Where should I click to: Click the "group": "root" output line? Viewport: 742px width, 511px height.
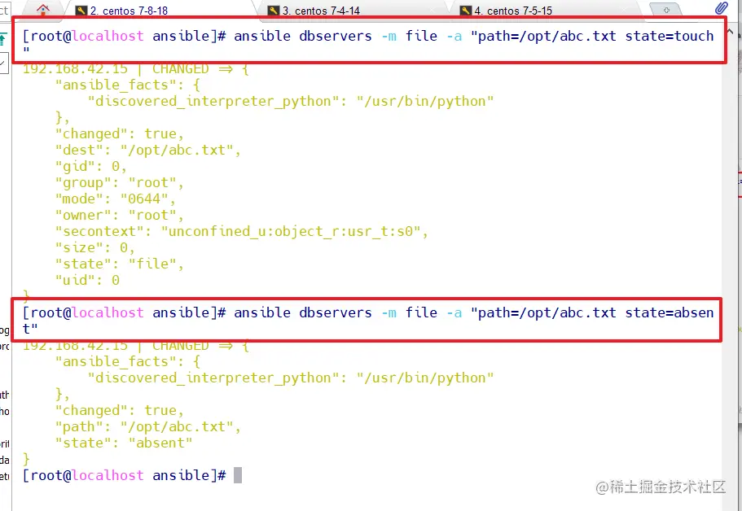point(119,183)
